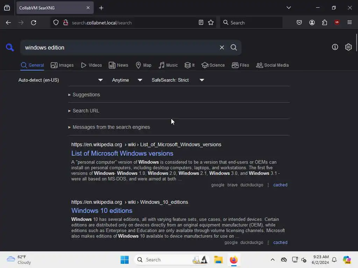Switch to News search category
This screenshot has height=268, width=358.
(119, 65)
